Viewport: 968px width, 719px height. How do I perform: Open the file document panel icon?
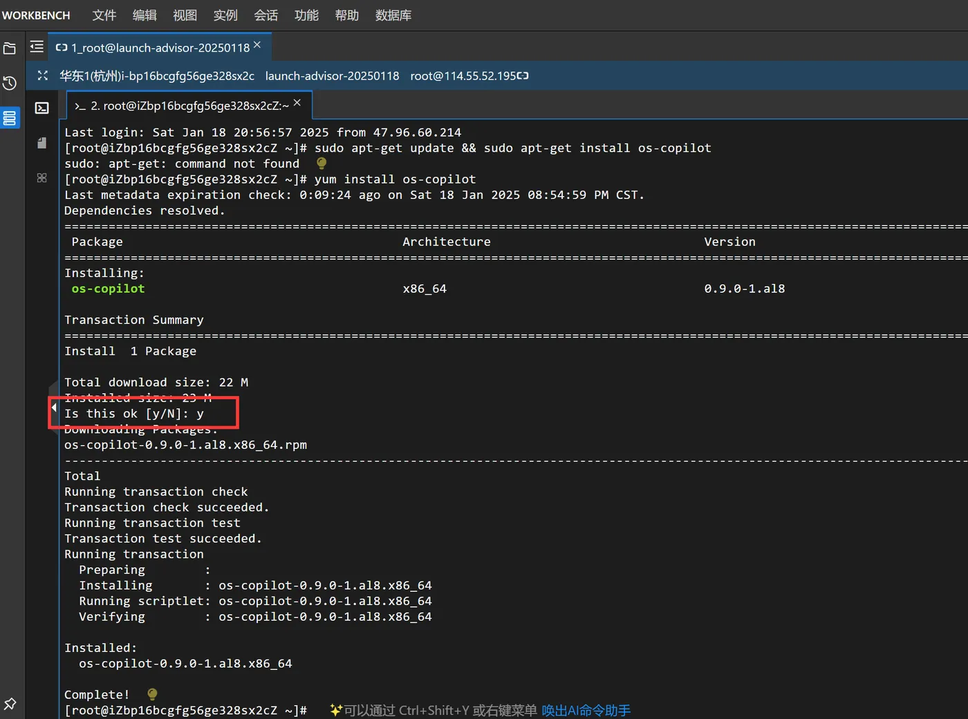42,143
